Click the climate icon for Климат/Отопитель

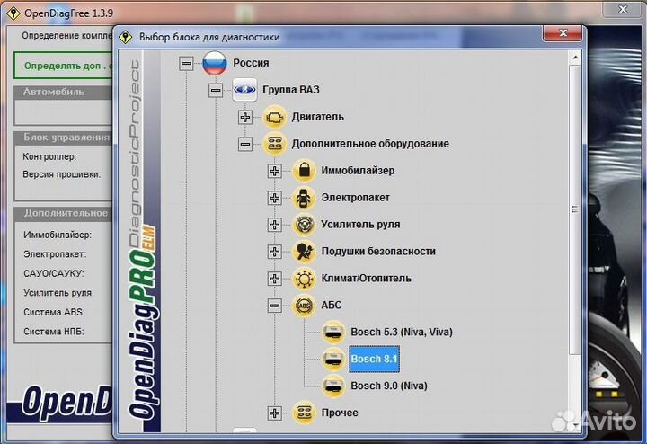click(x=304, y=279)
